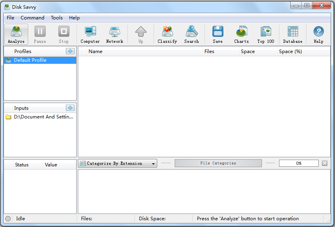This screenshot has width=335, height=227.
Task: Maximize the Disk Savvy window
Action: click(307, 6)
